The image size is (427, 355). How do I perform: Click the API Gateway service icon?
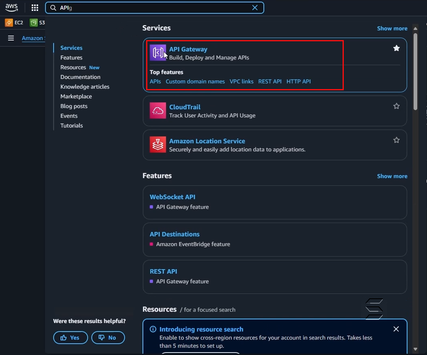[x=157, y=53]
